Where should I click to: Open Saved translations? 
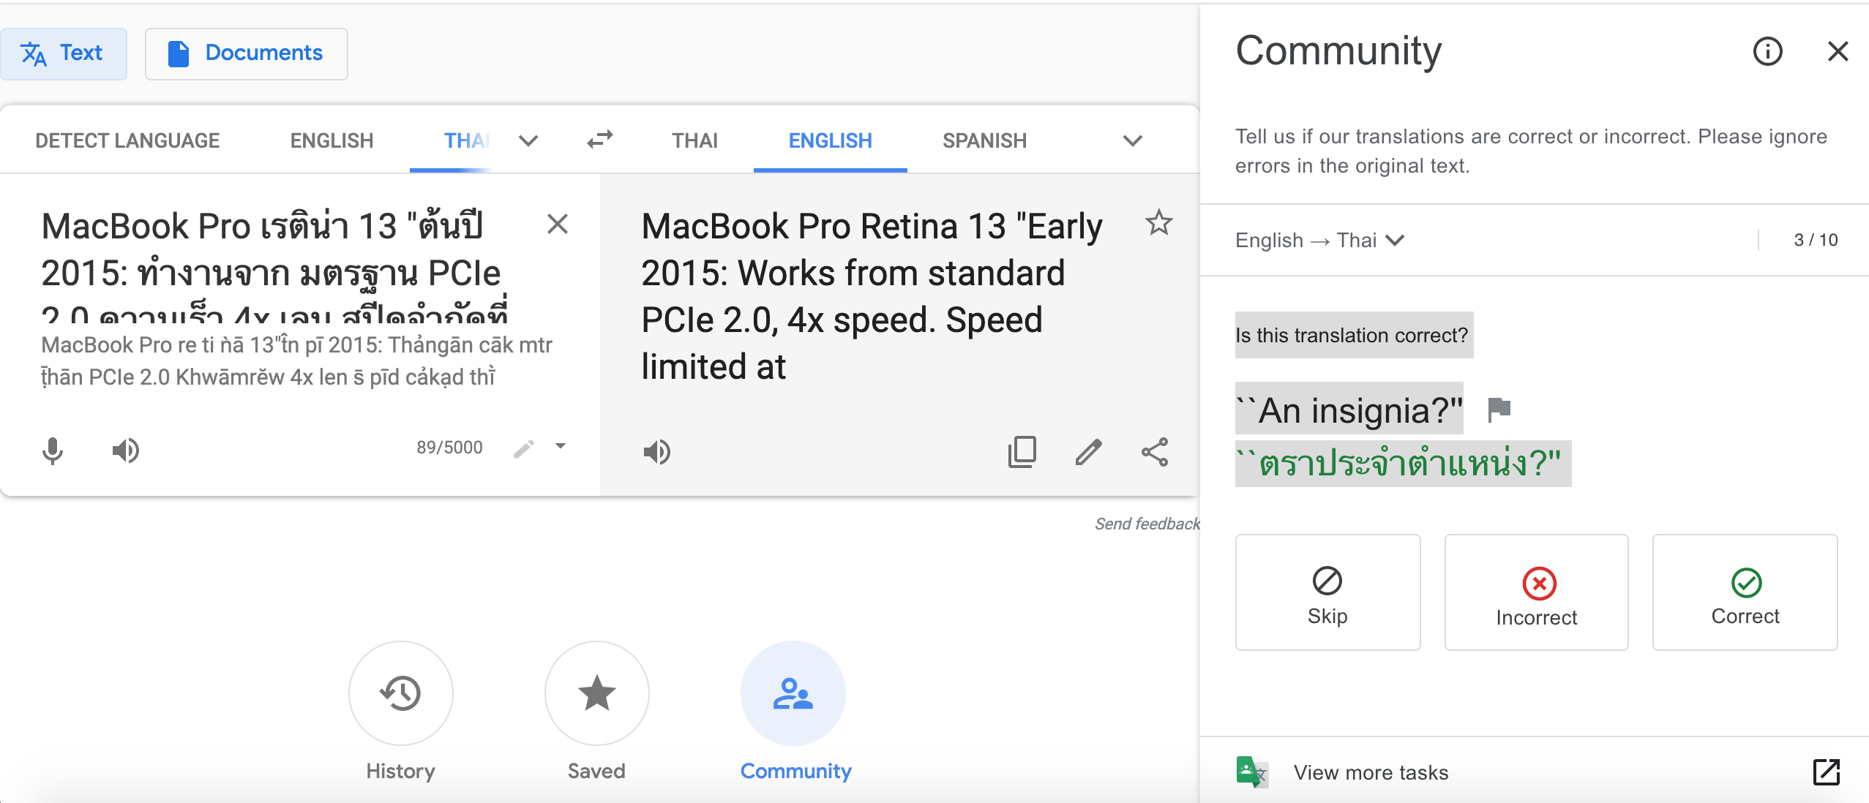coord(597,693)
